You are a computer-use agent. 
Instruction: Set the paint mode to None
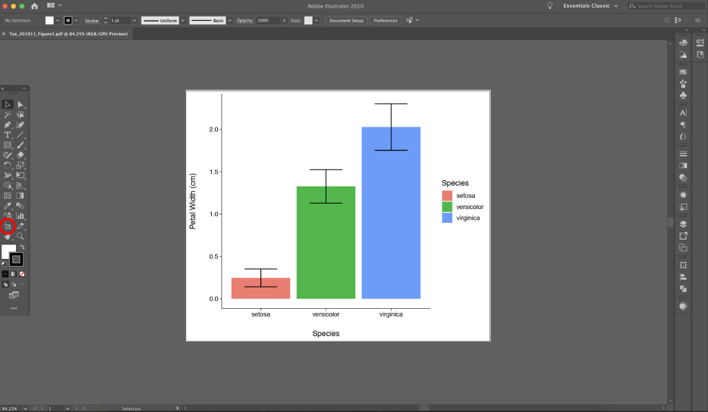[x=22, y=274]
